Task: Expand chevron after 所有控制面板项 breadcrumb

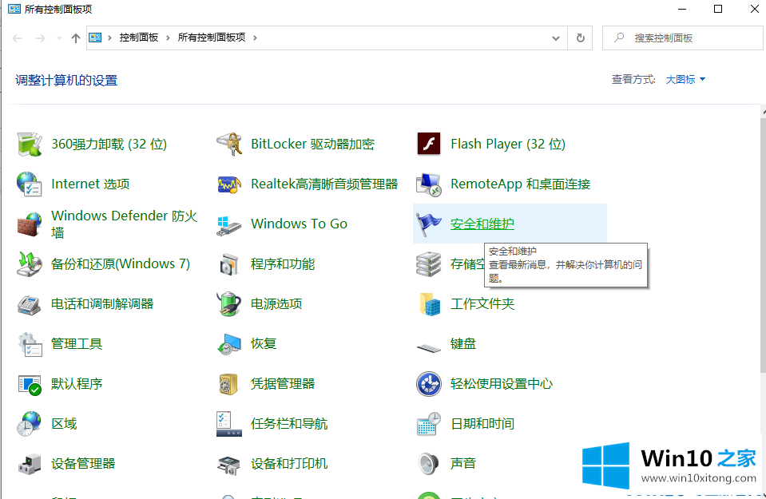Action: 255,38
